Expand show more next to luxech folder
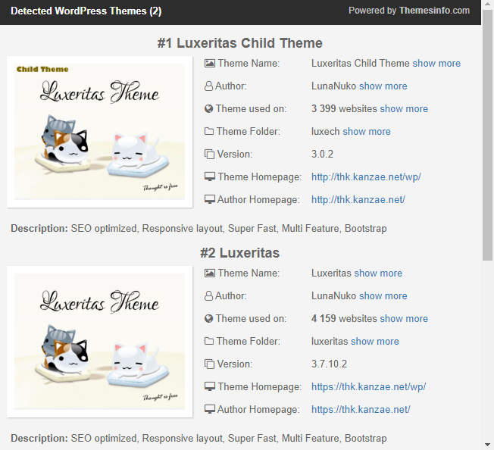 (367, 132)
